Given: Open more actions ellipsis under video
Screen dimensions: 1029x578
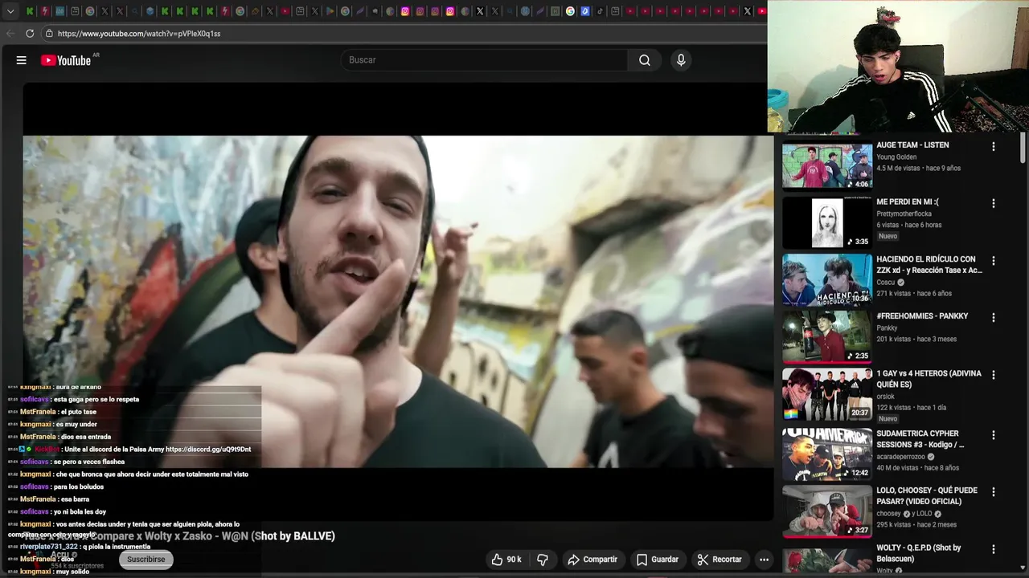Looking at the screenshot, I should (x=764, y=560).
